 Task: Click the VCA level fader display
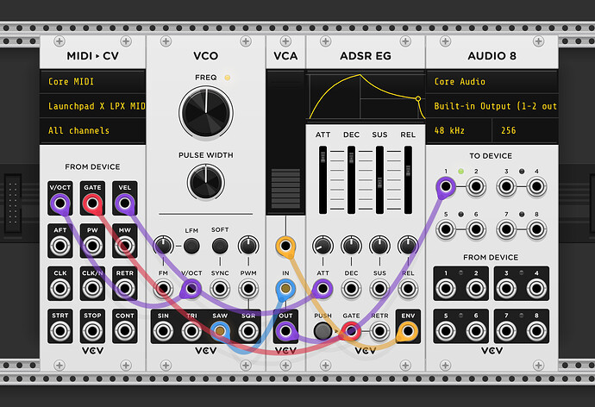285,142
